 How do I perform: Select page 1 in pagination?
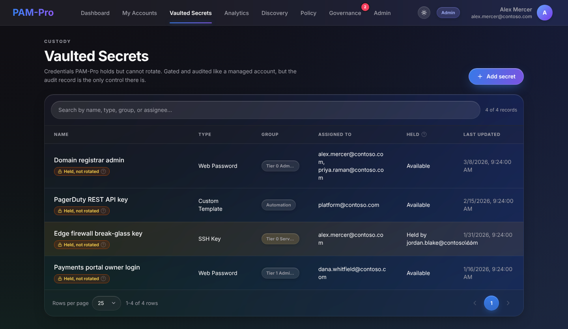click(x=491, y=303)
